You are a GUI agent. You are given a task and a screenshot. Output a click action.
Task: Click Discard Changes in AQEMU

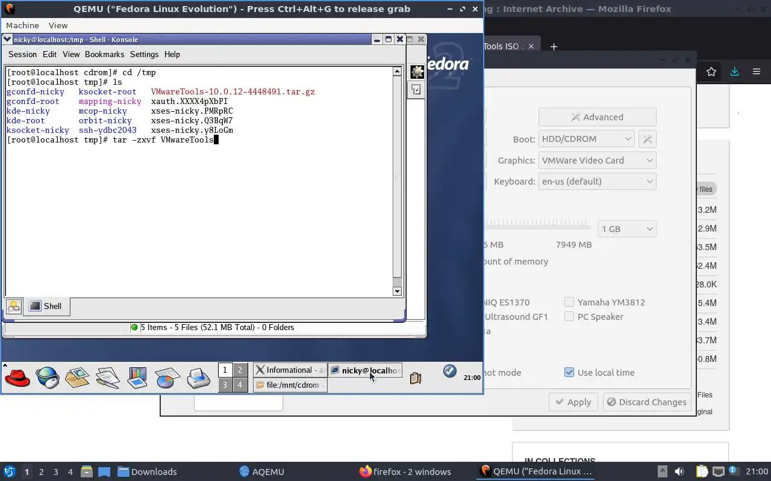coord(646,402)
